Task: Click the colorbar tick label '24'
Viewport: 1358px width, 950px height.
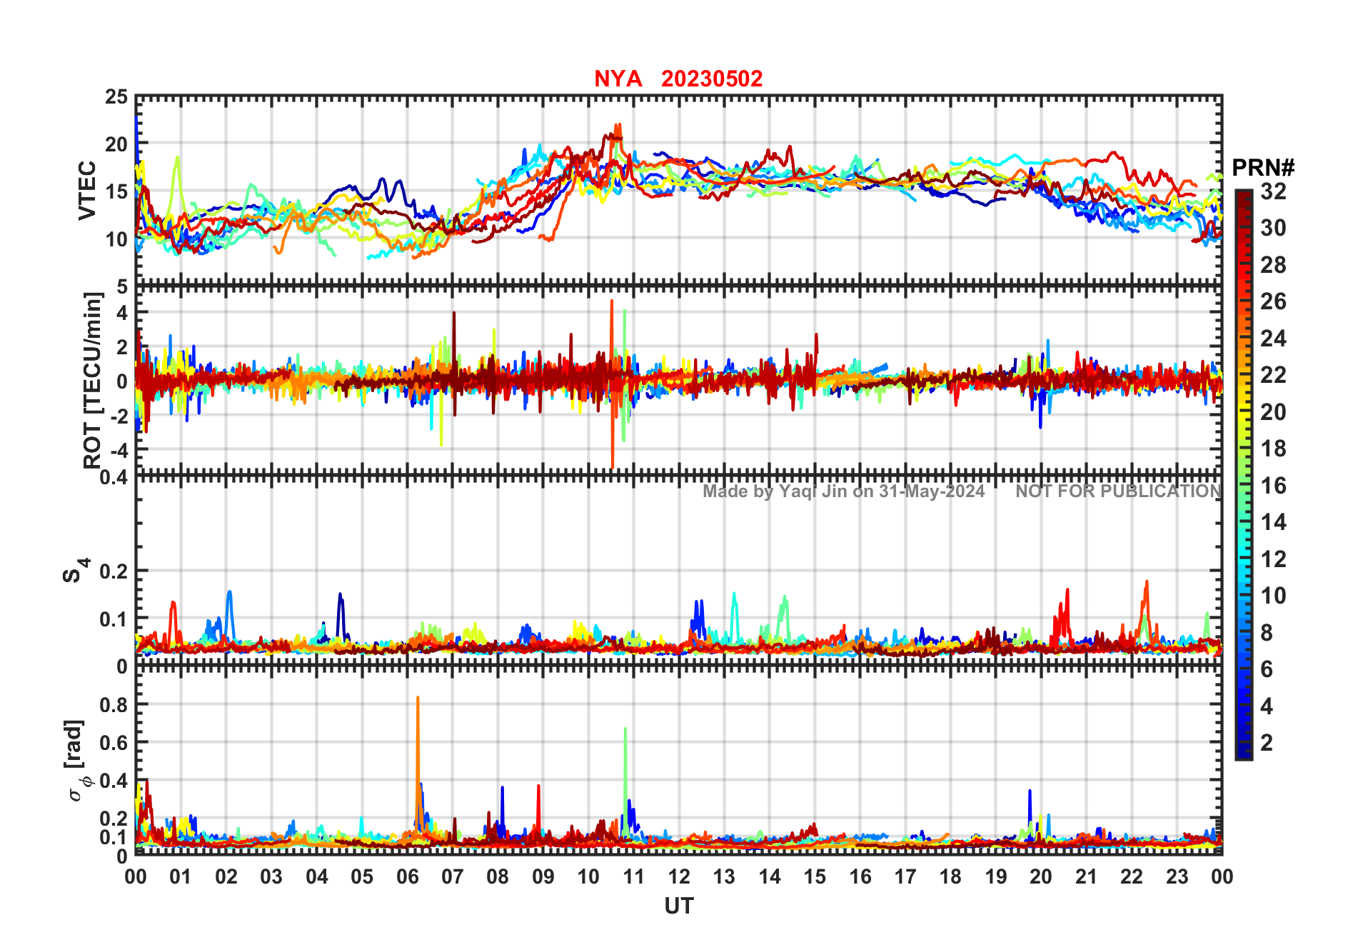Action: tap(1273, 339)
